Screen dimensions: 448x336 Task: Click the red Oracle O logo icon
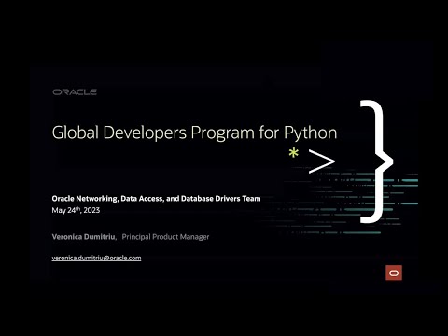394,273
